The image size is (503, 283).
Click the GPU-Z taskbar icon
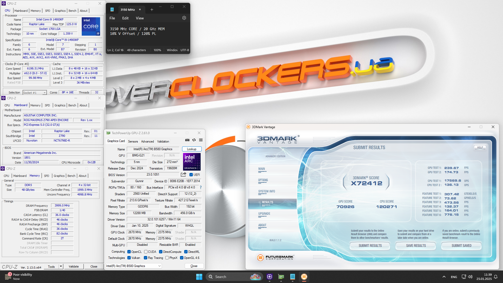tap(281, 277)
